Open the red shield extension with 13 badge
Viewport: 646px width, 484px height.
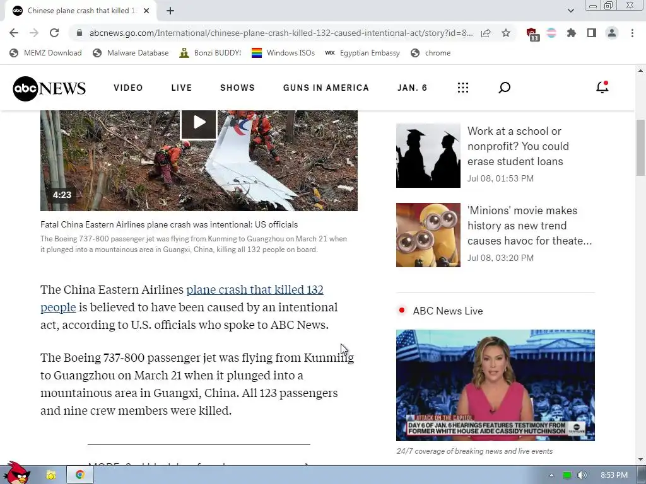point(532,34)
